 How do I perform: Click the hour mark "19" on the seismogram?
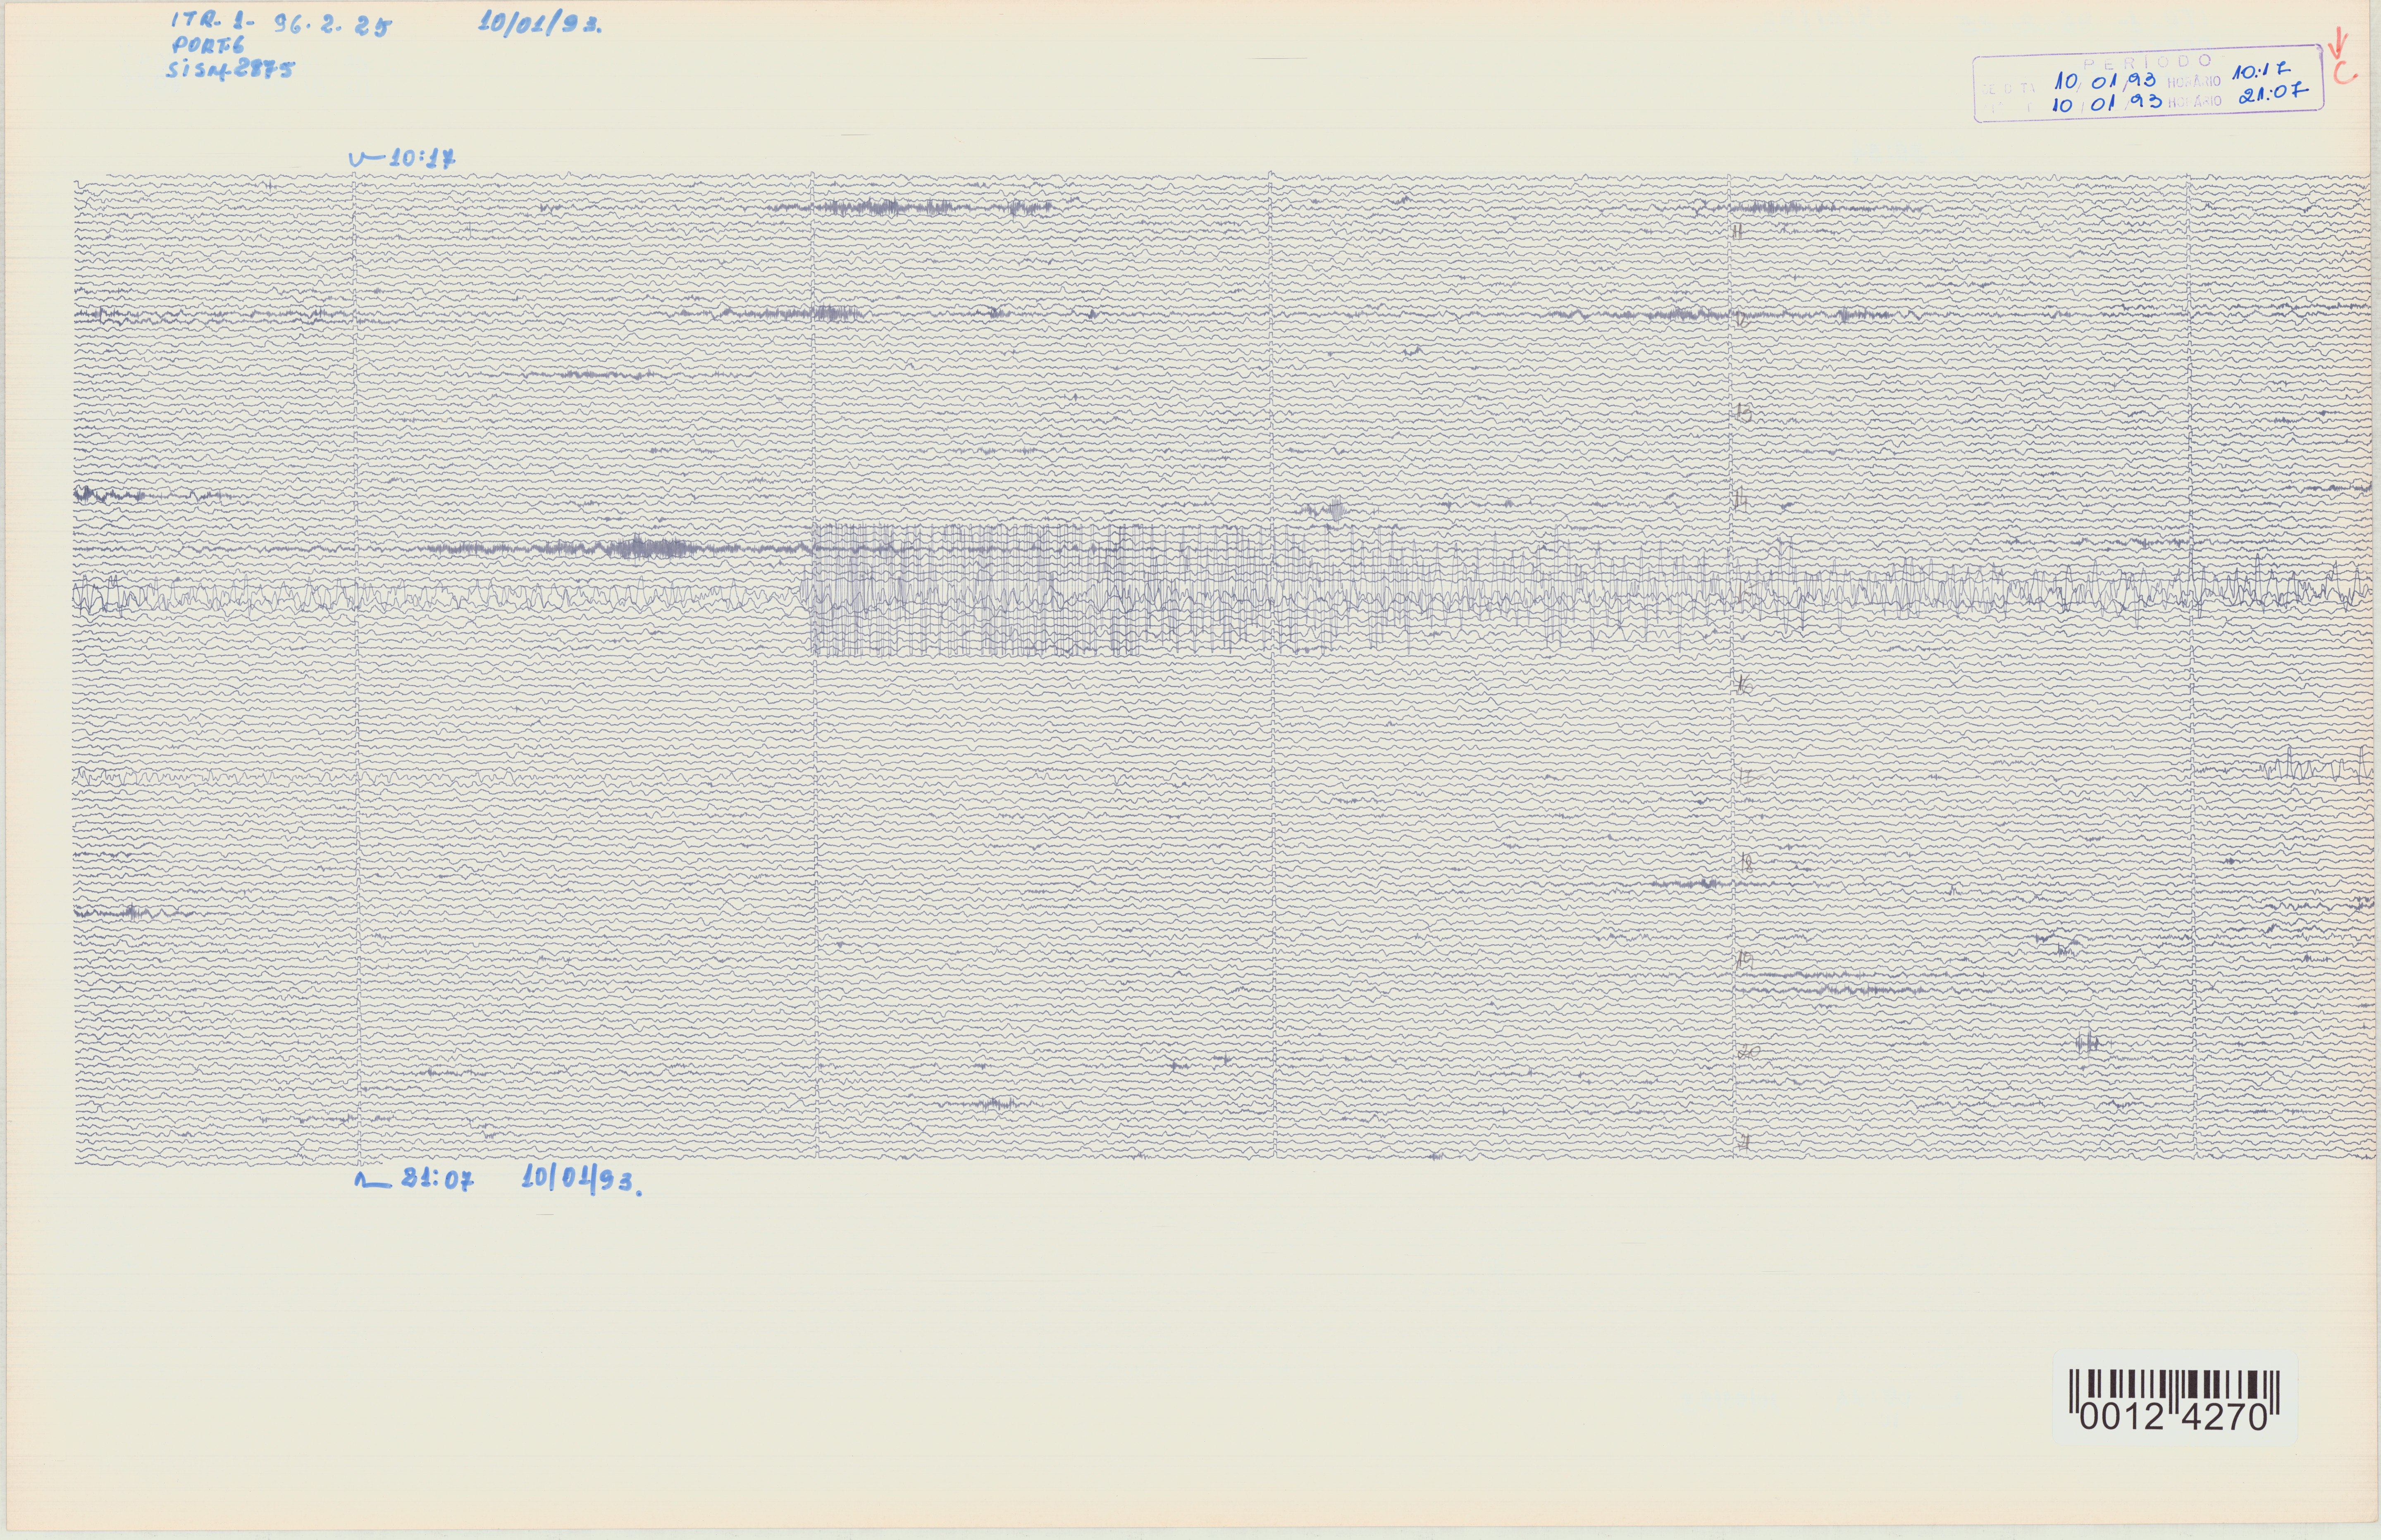point(1745,961)
